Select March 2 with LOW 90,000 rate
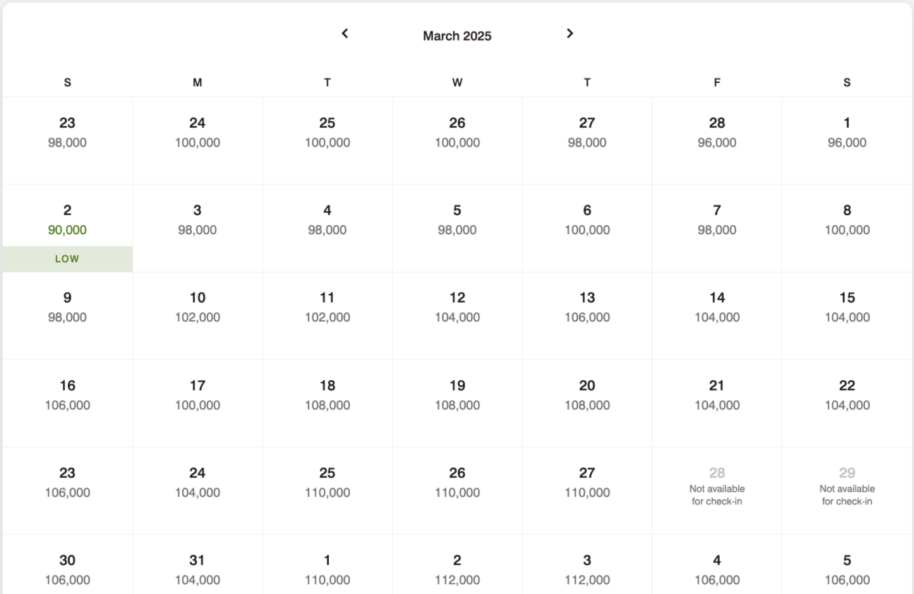Viewport: 914px width, 594px height. [67, 220]
